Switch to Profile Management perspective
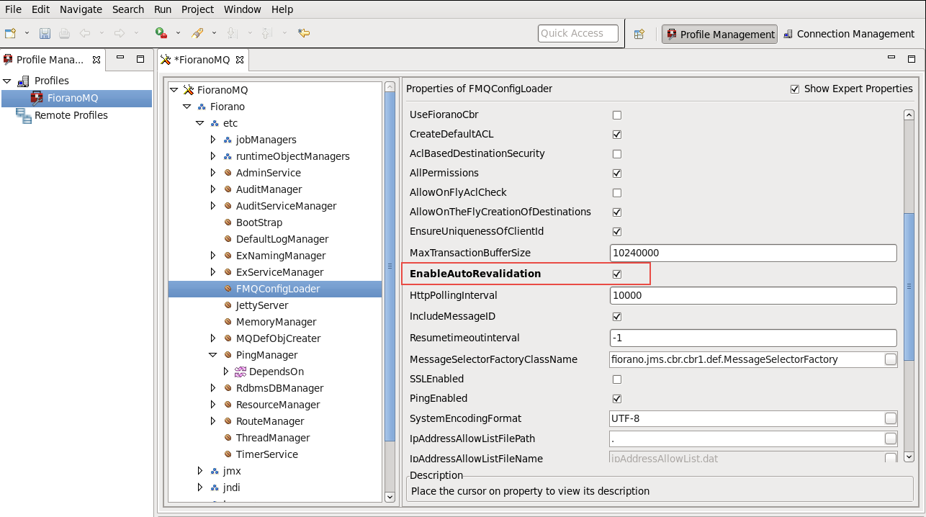 pyautogui.click(x=720, y=34)
